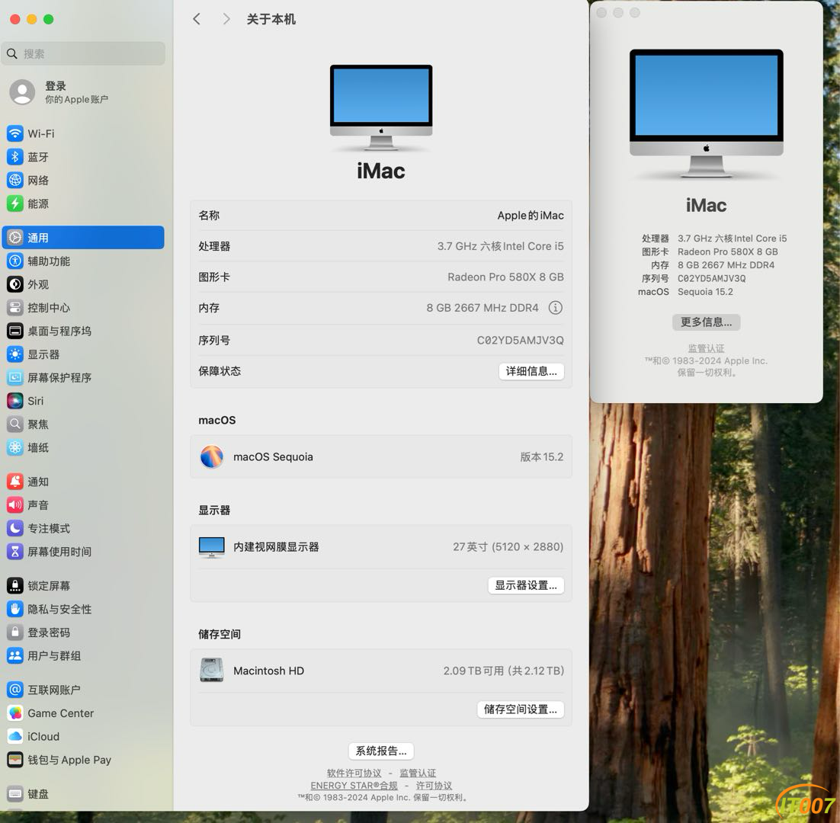Open 隐私与安全性 hand icon
Viewport: 840px width, 823px height.
tap(15, 609)
